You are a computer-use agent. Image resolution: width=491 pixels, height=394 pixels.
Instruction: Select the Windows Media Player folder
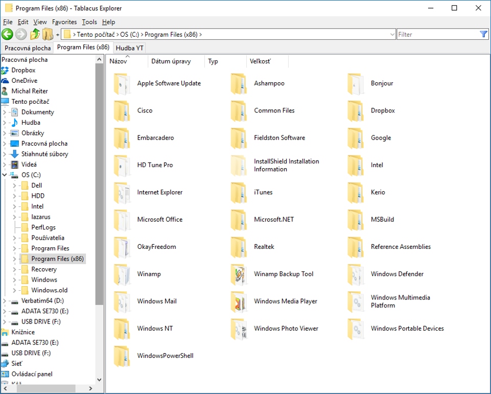[x=285, y=302]
